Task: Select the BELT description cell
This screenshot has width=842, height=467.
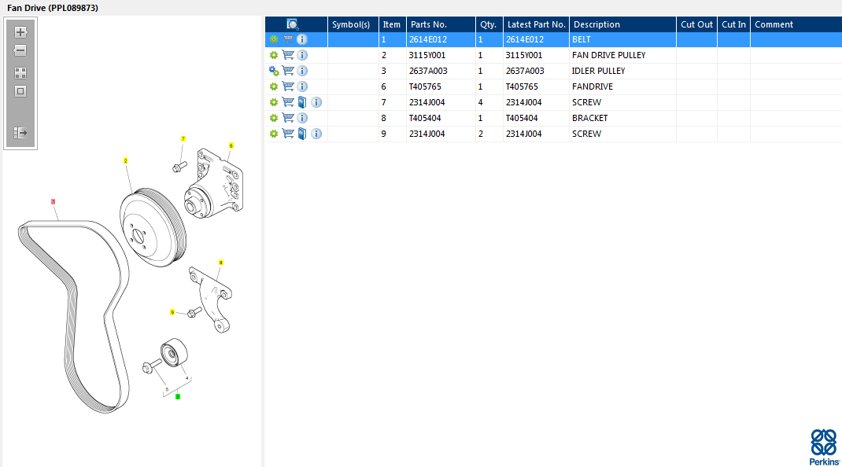Action: 622,39
